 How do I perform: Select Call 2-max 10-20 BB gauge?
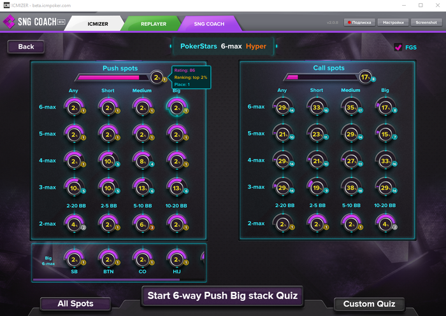385,224
